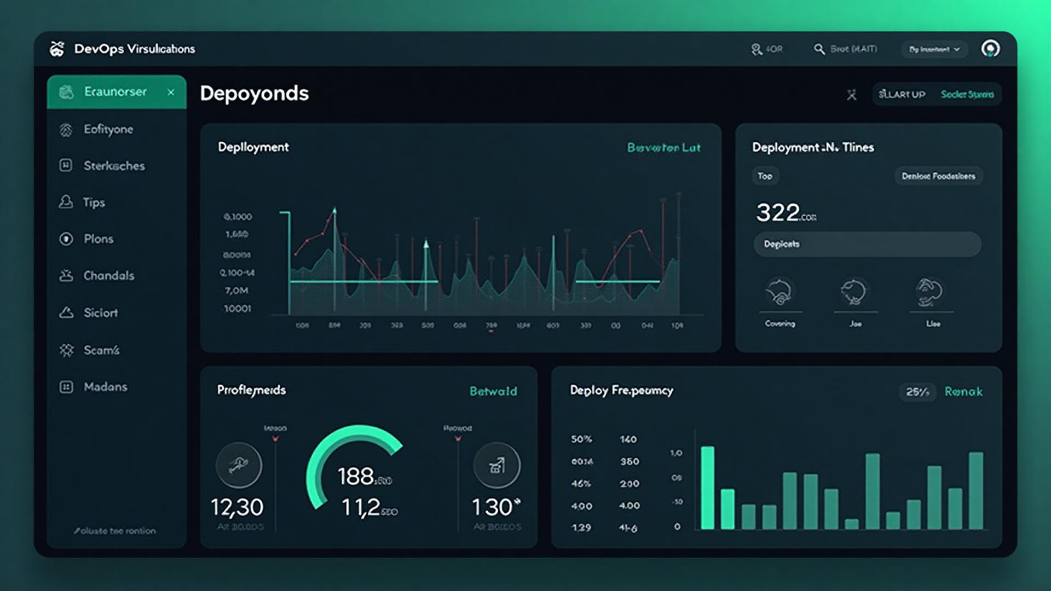
Task: Click the Depoyonds page heading
Action: [x=254, y=93]
